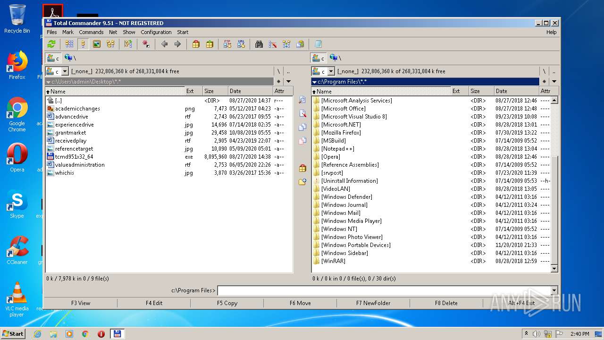Click in the command line input field

[x=384, y=291]
